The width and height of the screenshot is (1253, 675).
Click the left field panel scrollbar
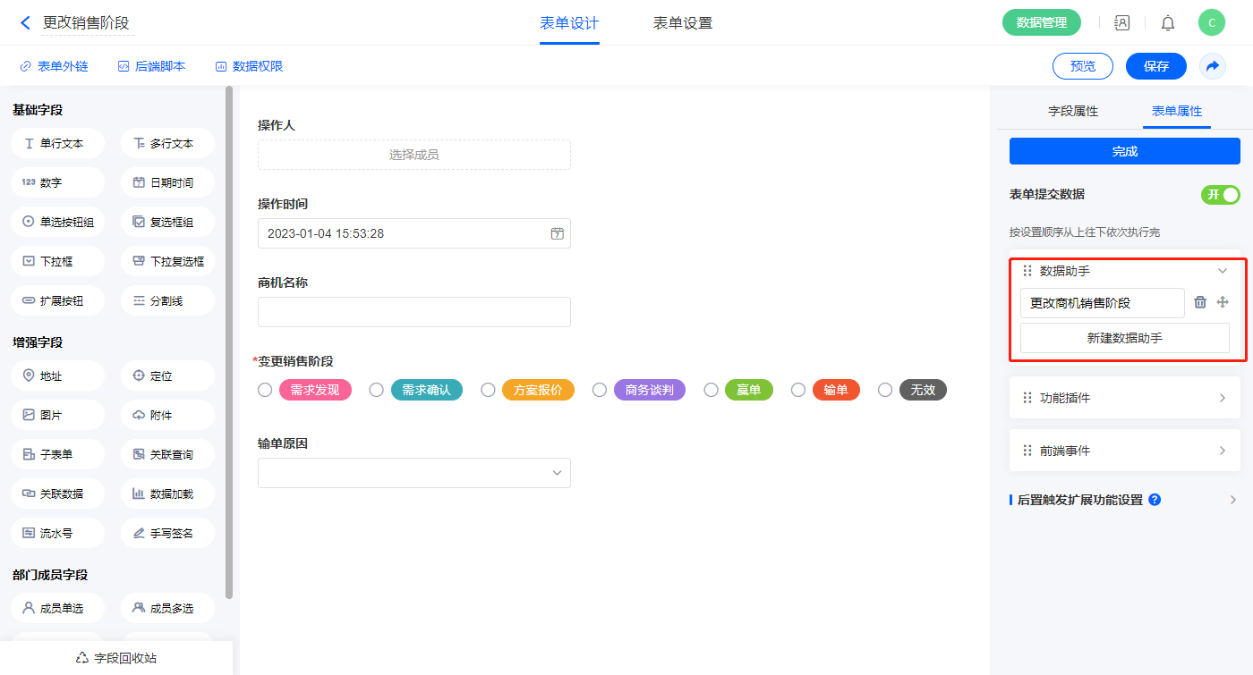[229, 340]
